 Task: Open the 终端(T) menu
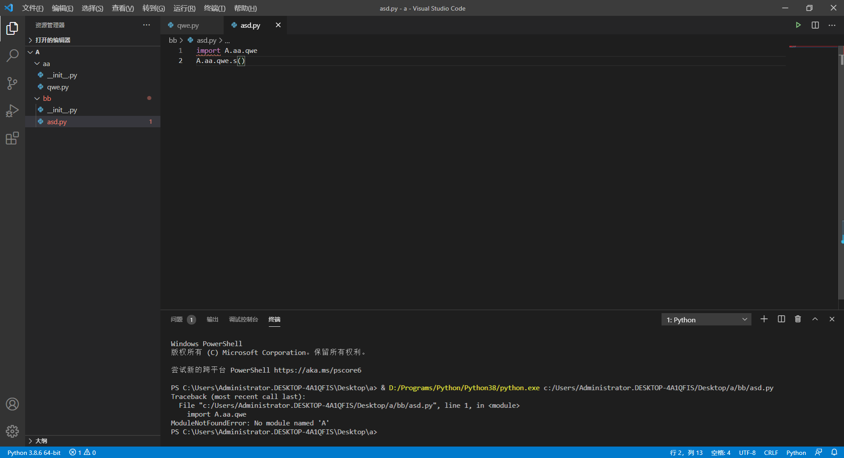(215, 8)
